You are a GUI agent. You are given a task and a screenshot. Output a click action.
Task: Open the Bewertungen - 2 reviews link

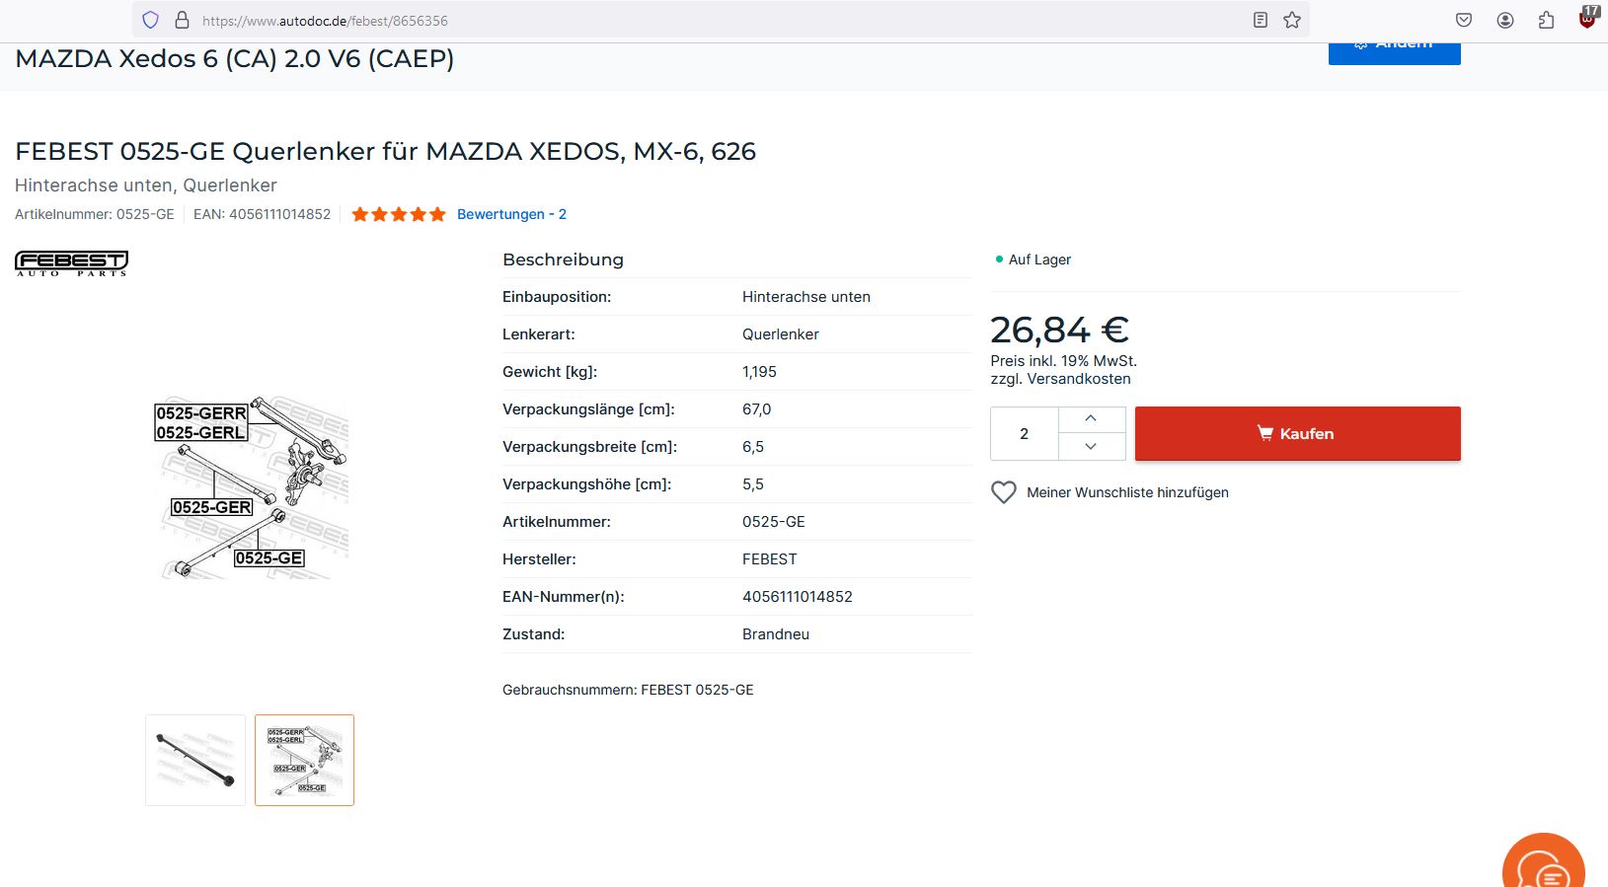[x=511, y=214]
